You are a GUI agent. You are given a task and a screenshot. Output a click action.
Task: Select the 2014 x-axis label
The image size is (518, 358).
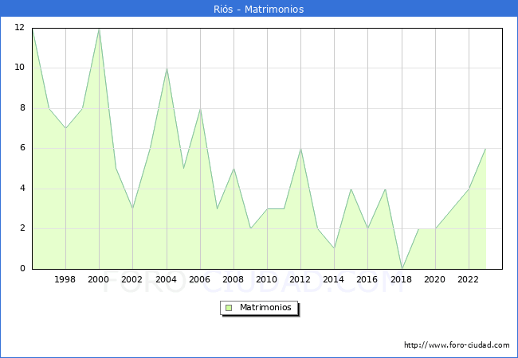pyautogui.click(x=333, y=280)
